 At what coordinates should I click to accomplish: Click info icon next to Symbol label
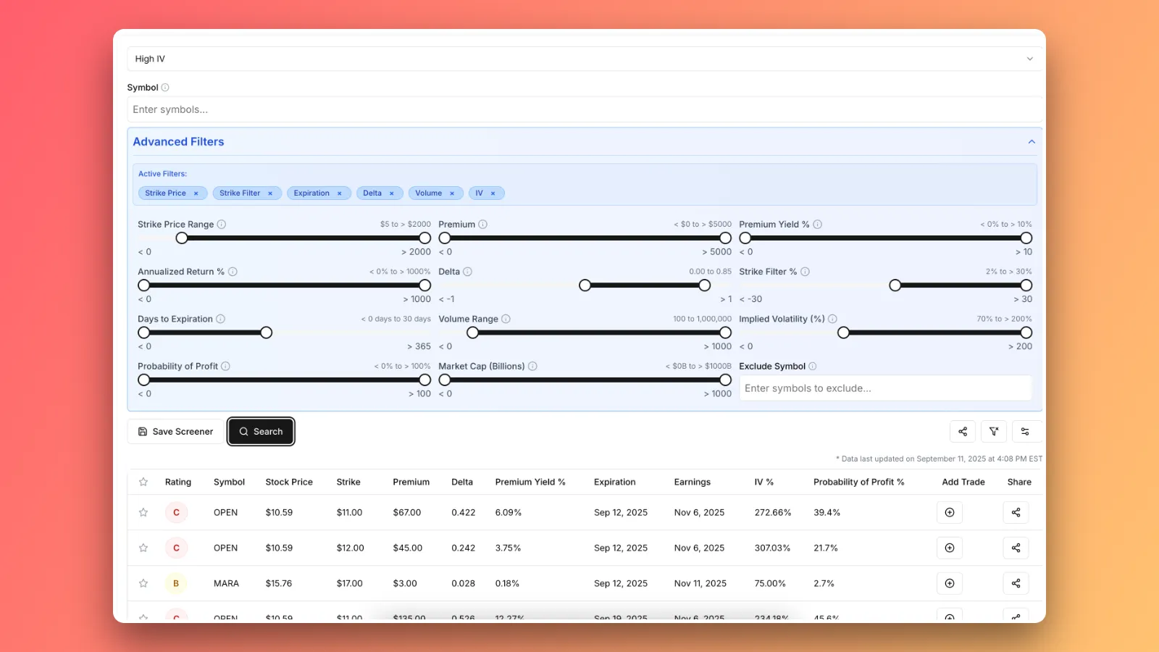pyautogui.click(x=165, y=88)
